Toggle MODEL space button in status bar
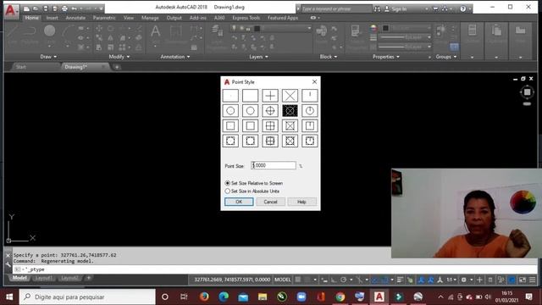542x305 pixels. tap(282, 280)
